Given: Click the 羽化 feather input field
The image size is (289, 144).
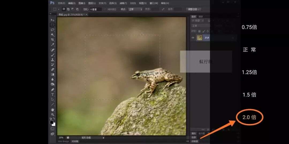Looking at the screenshot, I should pyautogui.click(x=96, y=9).
